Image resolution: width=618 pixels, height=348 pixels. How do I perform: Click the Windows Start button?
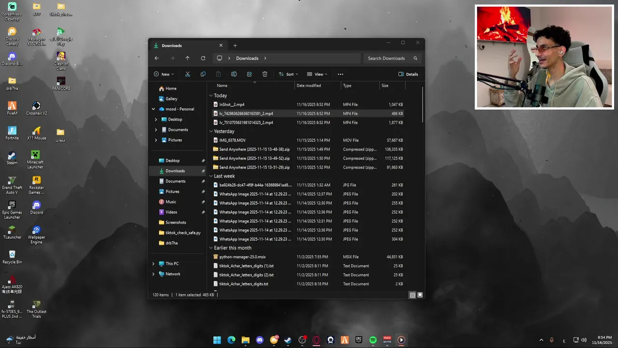coord(217,340)
